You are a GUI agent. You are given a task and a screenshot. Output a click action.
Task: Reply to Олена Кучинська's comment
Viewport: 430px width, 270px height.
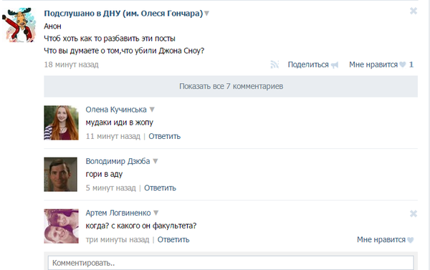click(165, 136)
